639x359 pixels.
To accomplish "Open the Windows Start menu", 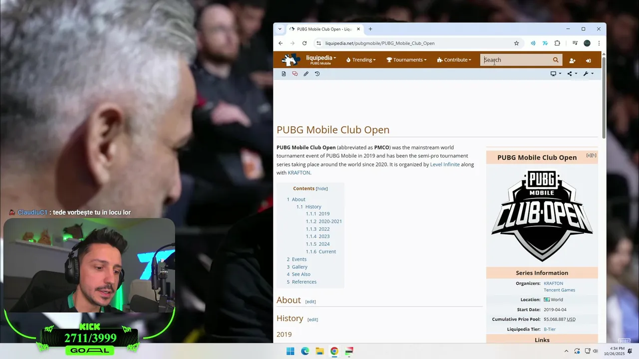I will coord(290,351).
